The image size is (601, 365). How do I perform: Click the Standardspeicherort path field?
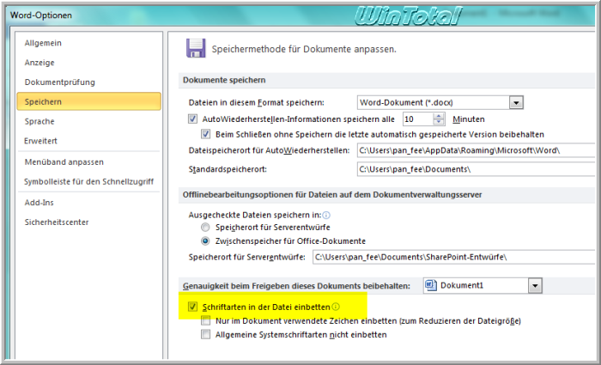(x=476, y=169)
